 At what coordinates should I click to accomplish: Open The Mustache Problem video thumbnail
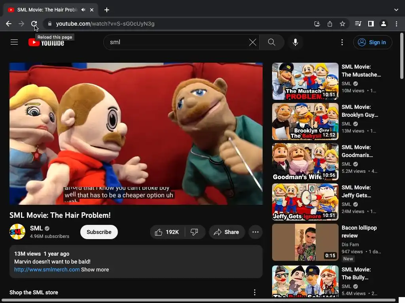click(x=305, y=81)
